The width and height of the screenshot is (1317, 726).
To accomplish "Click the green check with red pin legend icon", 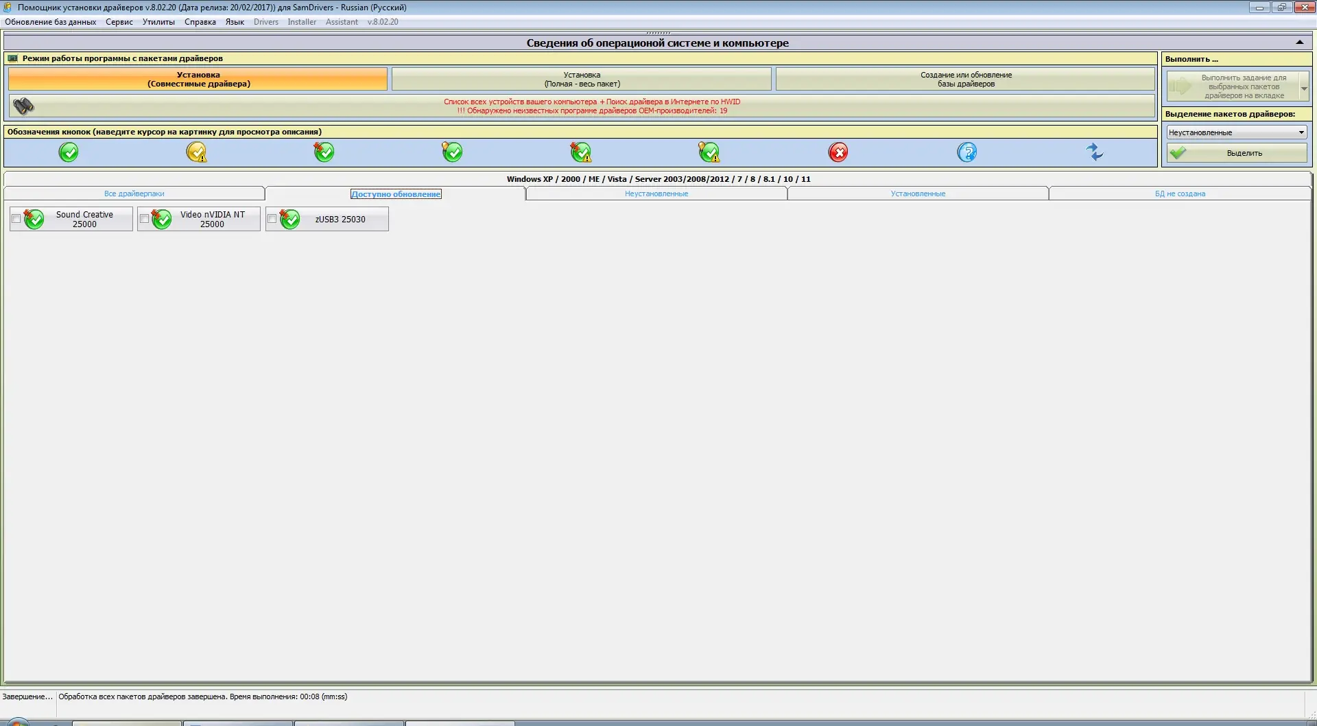I will (x=324, y=152).
